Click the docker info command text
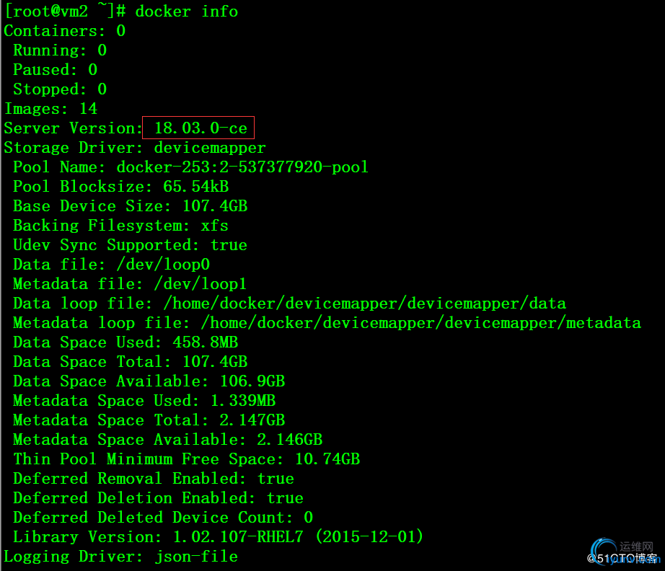This screenshot has width=665, height=571. coord(187,12)
